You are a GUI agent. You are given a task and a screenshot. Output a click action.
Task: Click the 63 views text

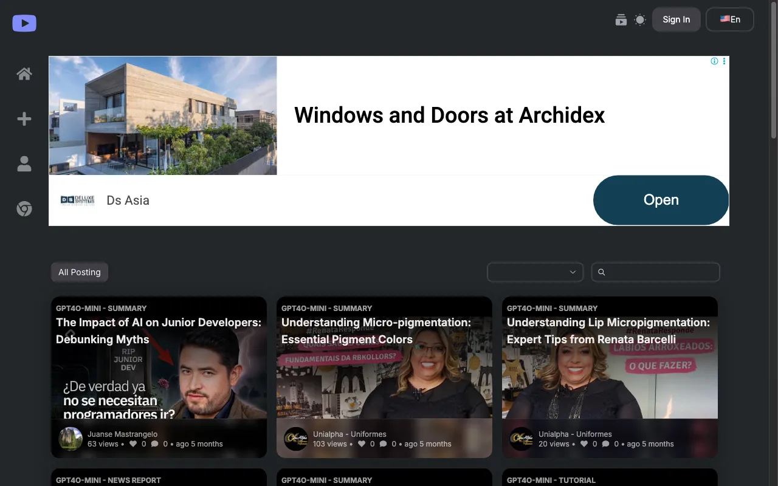tap(103, 444)
